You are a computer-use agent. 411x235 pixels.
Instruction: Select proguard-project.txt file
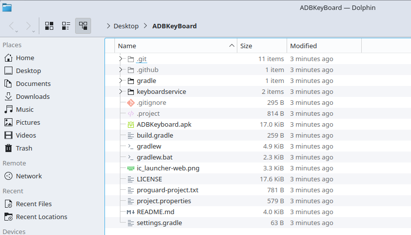point(168,190)
